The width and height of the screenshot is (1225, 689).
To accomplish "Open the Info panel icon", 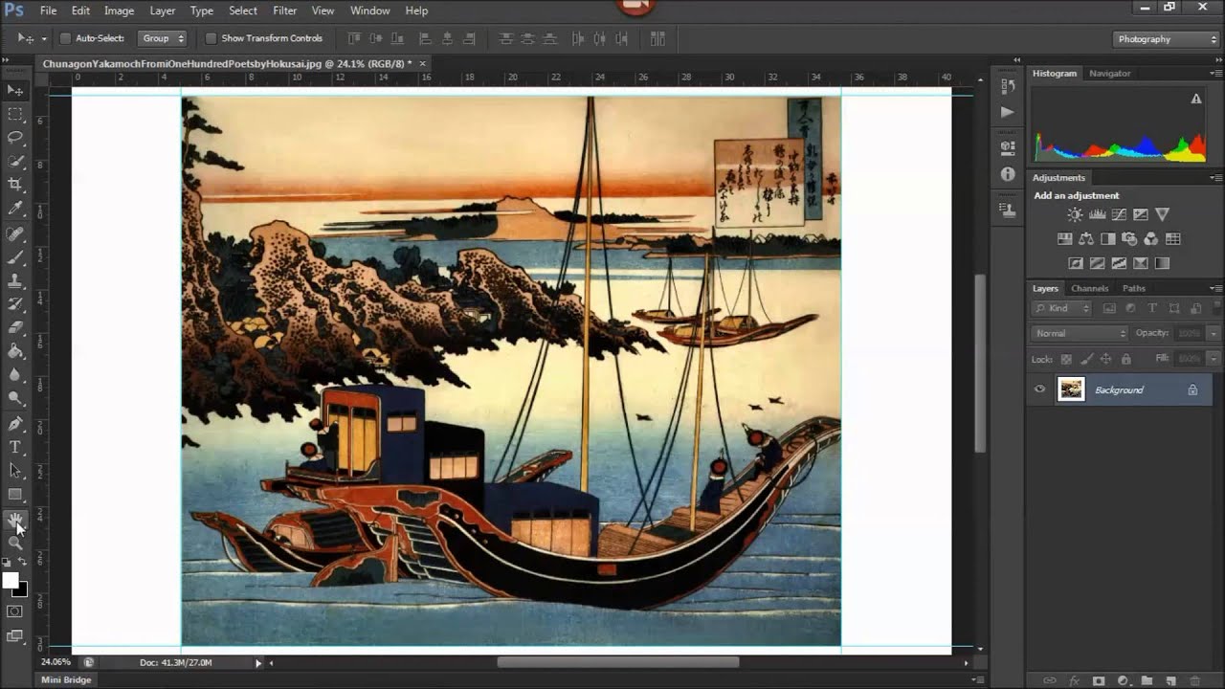I will (x=1007, y=174).
